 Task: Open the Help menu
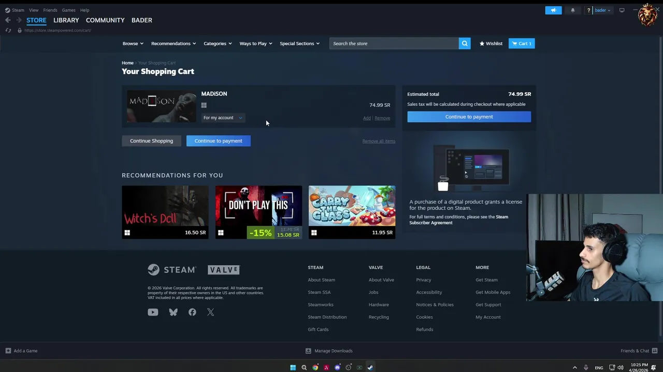pos(84,10)
